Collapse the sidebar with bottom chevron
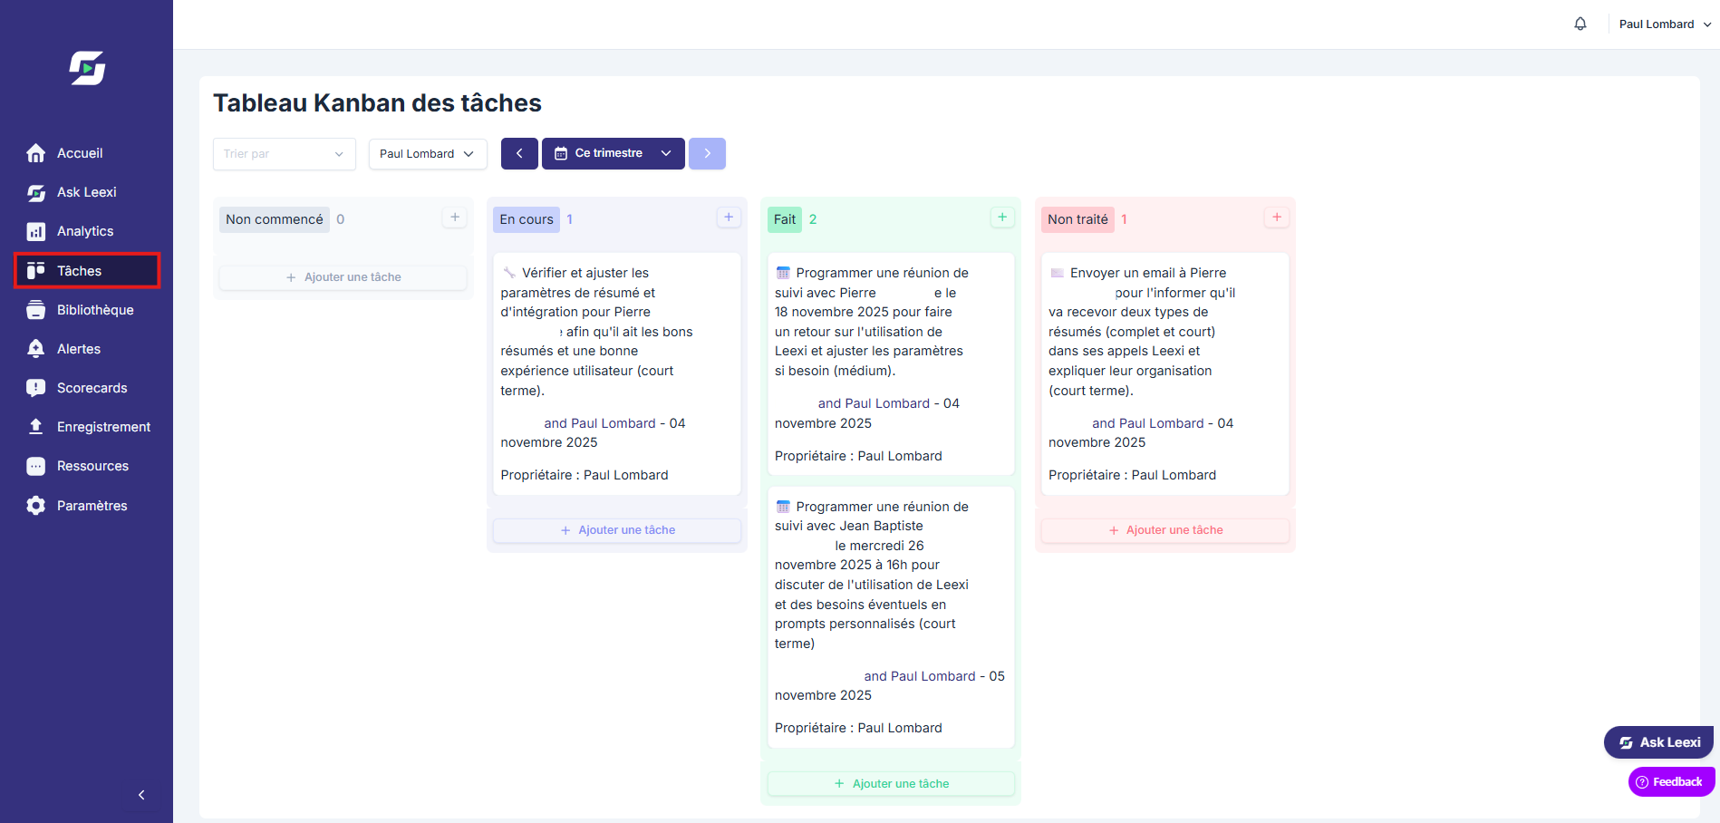 pyautogui.click(x=141, y=795)
